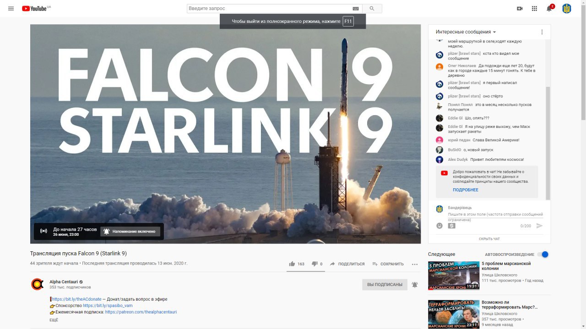586x329 pixels.
Task: Open the Super Chat dollar icon
Action: [x=451, y=226]
